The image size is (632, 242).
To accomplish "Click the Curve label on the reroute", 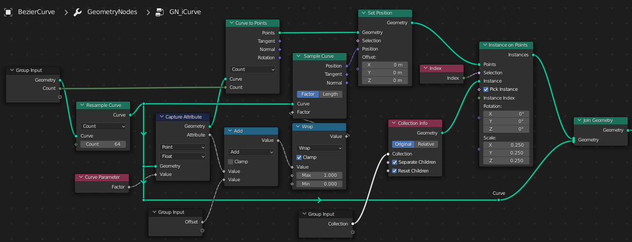I will coord(499,193).
